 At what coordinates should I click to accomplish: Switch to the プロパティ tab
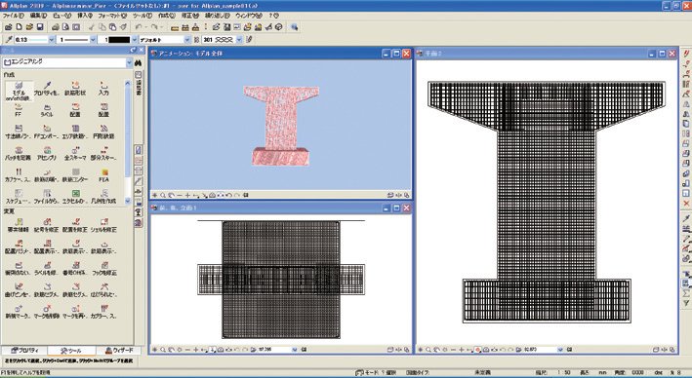24,351
